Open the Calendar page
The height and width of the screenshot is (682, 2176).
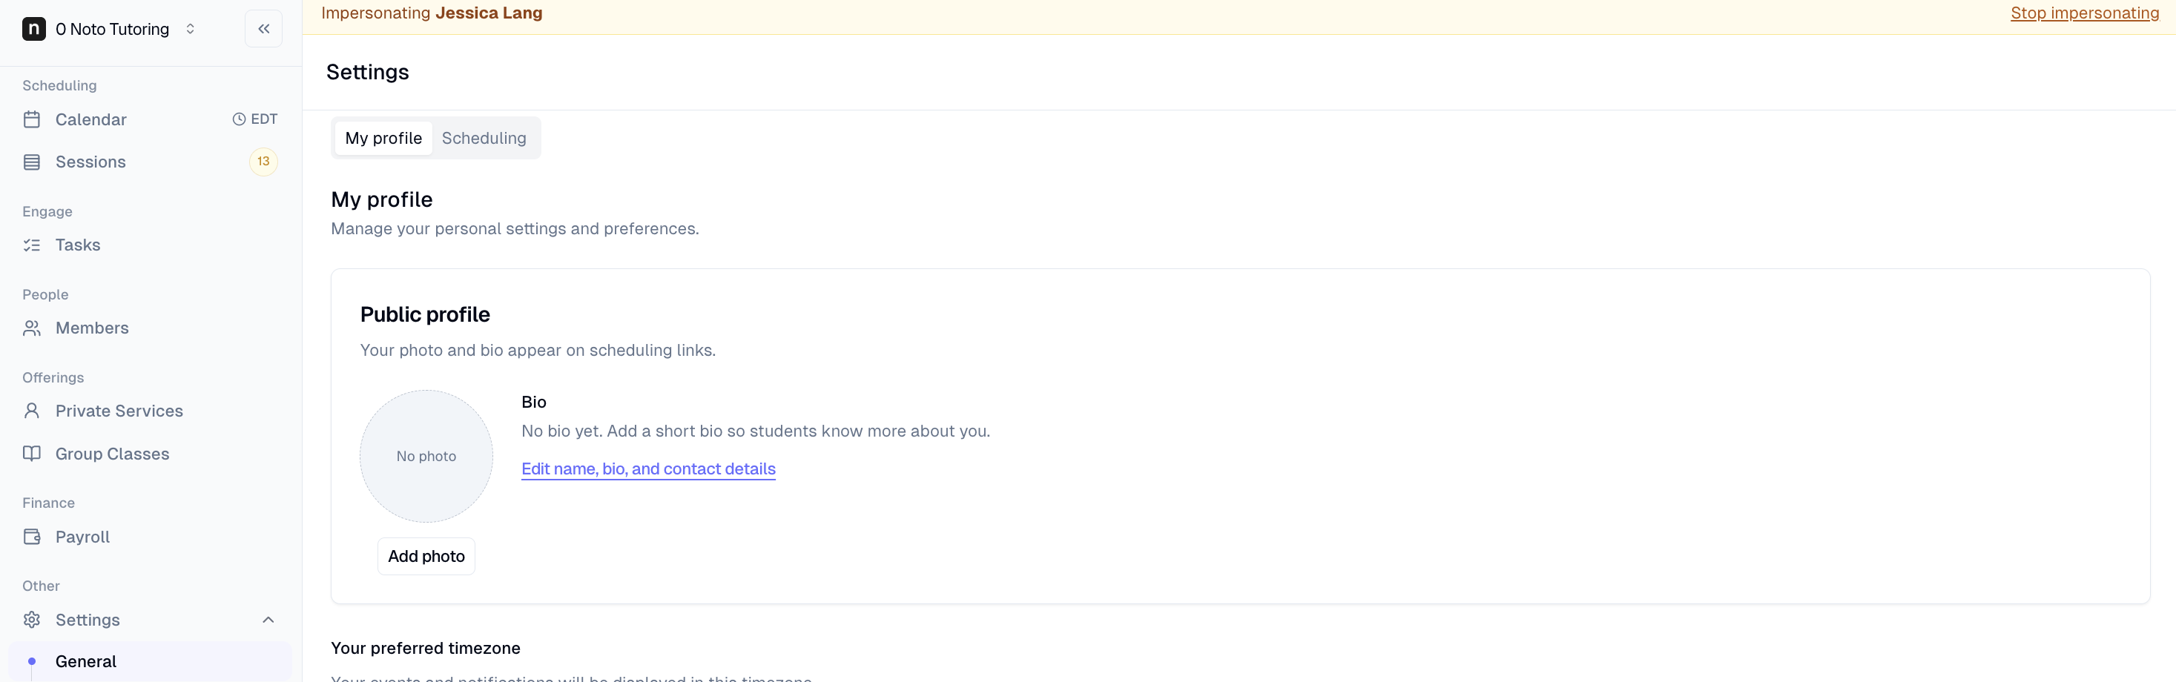pyautogui.click(x=91, y=119)
